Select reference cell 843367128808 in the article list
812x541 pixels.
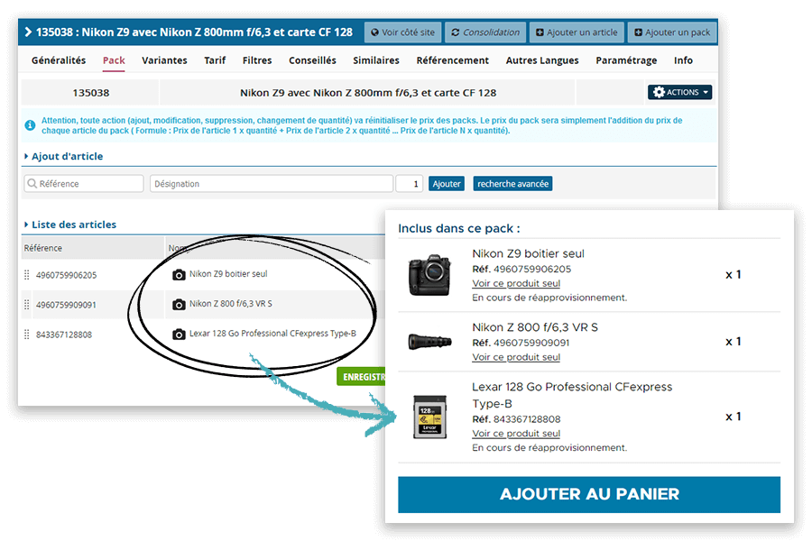(64, 335)
